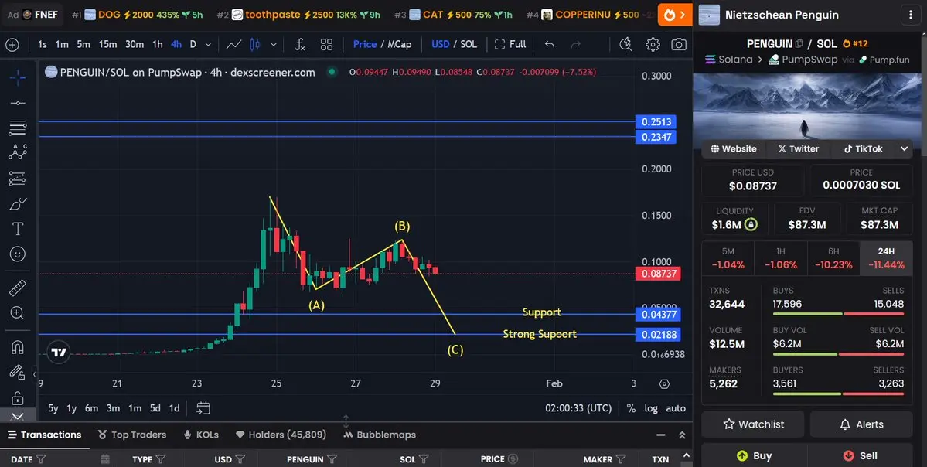Select the crosshair cursor tool
Image resolution: width=927 pixels, height=467 pixels.
tap(18, 77)
